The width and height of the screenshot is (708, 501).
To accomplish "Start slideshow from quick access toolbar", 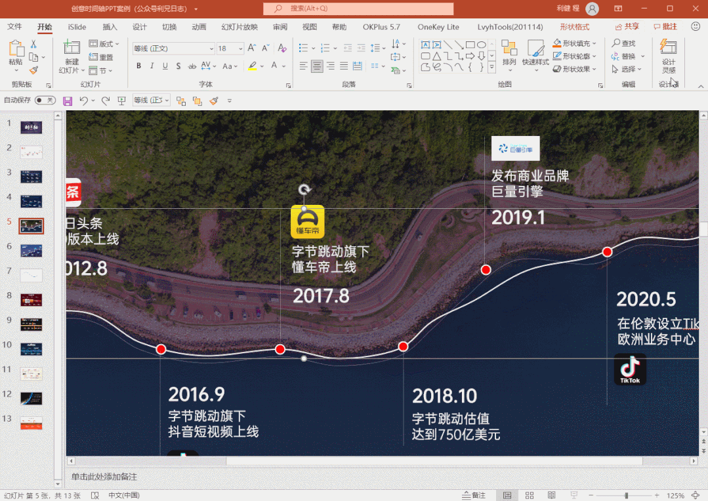I will point(121,100).
